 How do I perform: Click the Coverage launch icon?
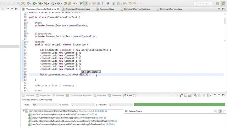(40, 3)
